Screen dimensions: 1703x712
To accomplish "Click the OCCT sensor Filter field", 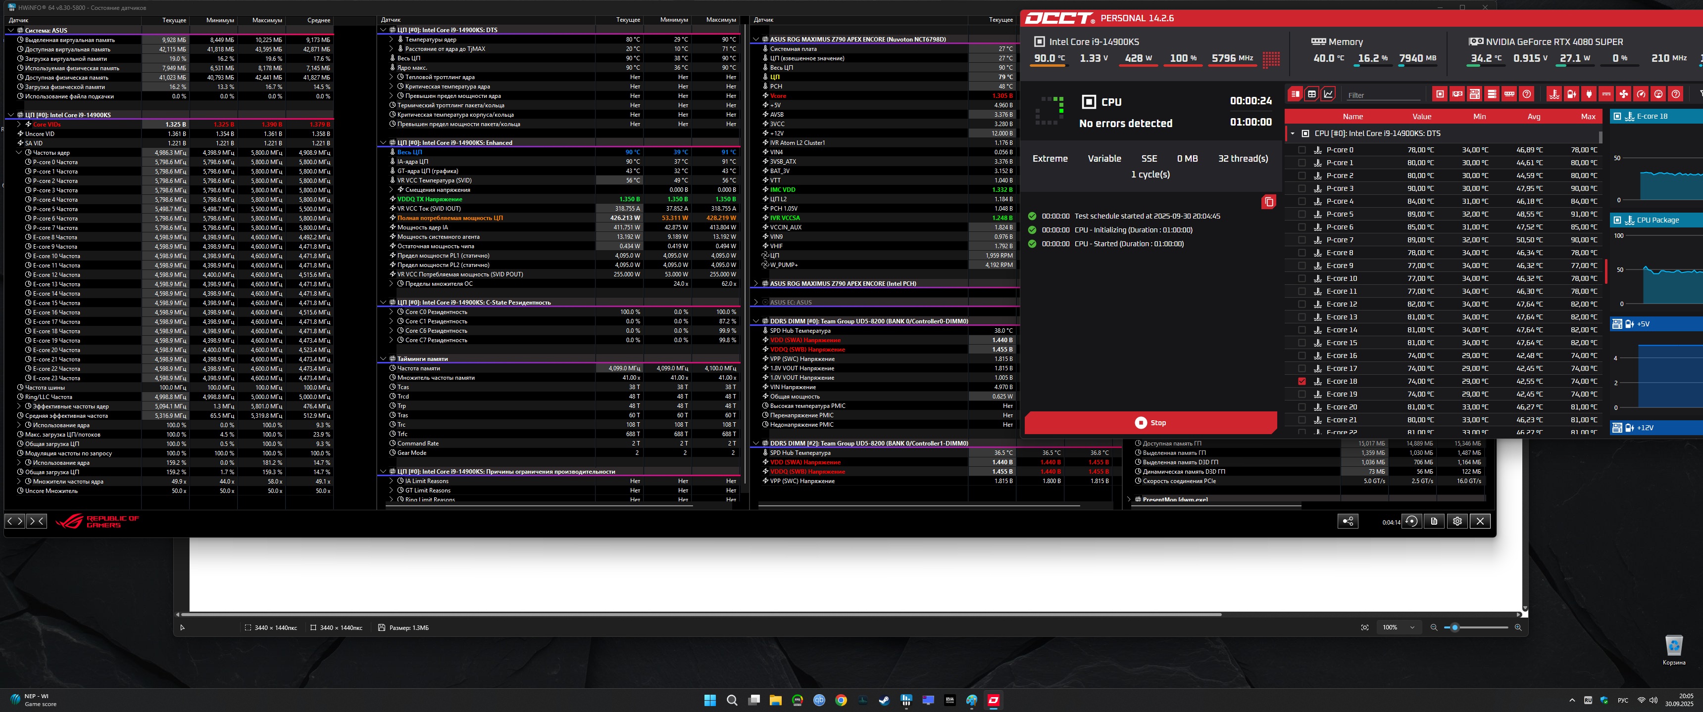I will coord(1382,95).
